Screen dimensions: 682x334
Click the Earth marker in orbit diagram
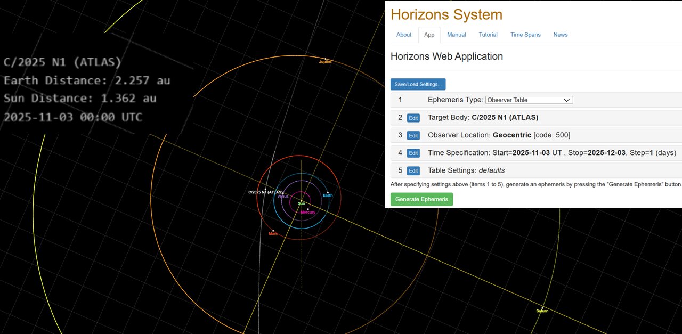(328, 193)
